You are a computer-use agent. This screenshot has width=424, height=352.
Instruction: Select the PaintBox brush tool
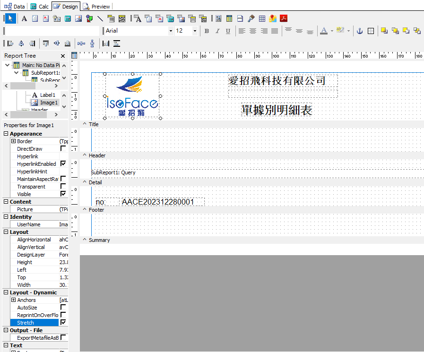coord(251,18)
